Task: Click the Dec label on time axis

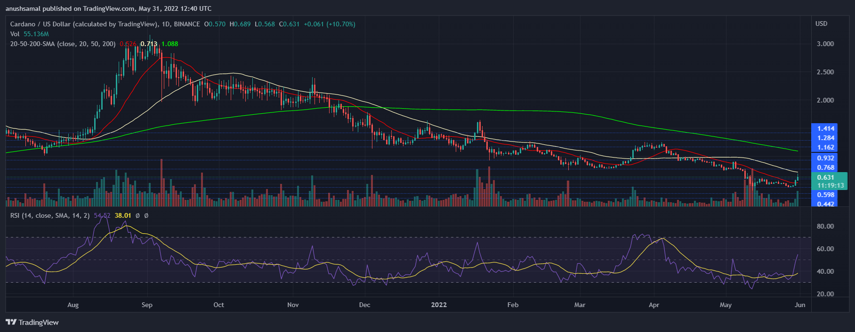Action: pos(364,305)
